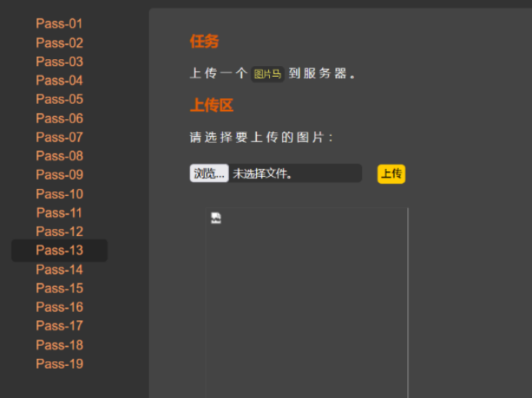Open Pass-15 challenge

coord(59,288)
